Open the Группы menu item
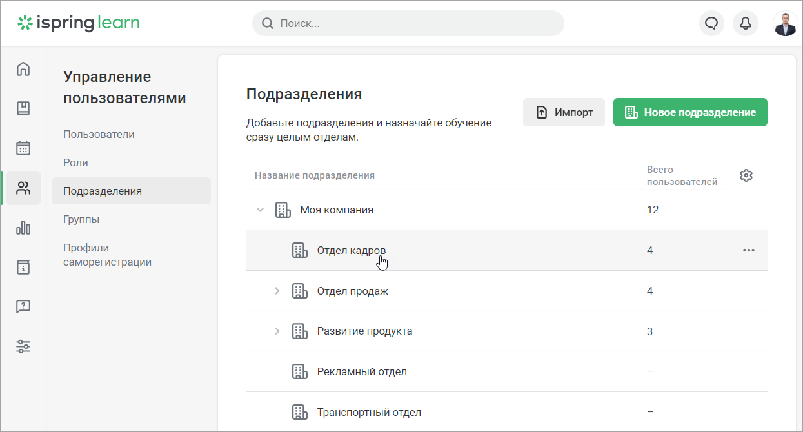The height and width of the screenshot is (432, 803). [x=81, y=219]
